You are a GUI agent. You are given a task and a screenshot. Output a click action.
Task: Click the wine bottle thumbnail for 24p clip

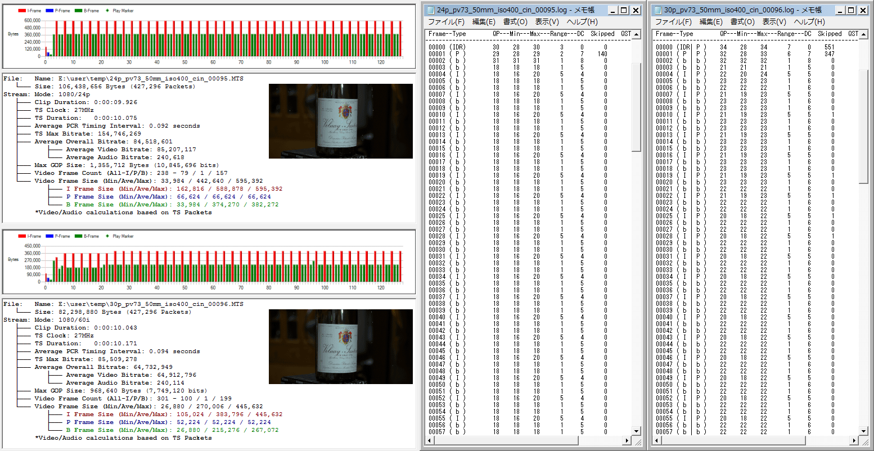[x=341, y=121]
